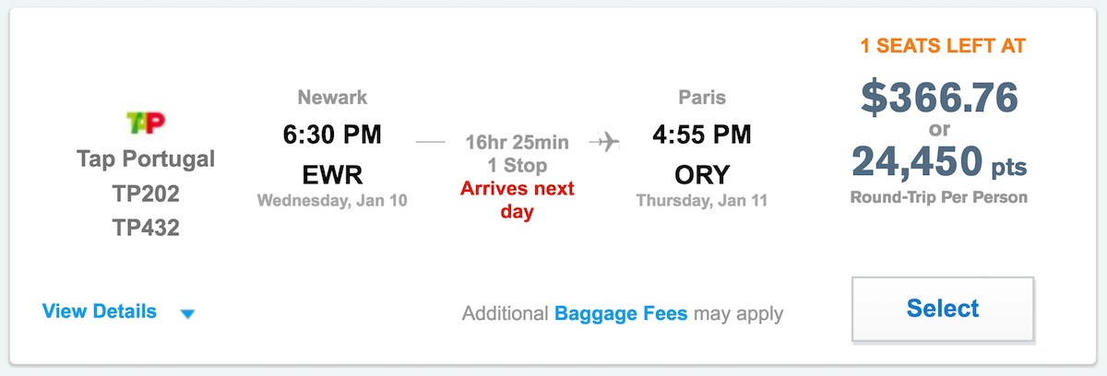The image size is (1107, 376).
Task: Click the ORY airport code
Action: (x=701, y=175)
